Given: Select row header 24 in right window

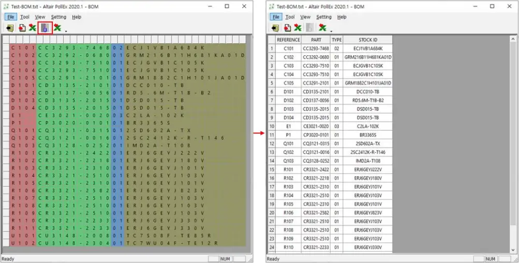Looking at the screenshot, I should [272, 247].
